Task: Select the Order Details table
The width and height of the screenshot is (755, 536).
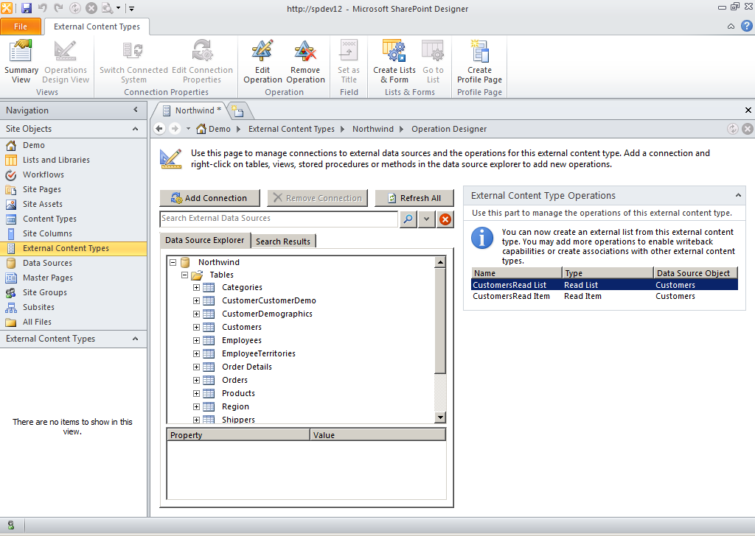Action: pyautogui.click(x=246, y=367)
